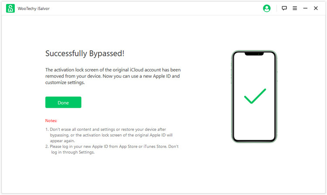Open the feedback speech bubble icon
This screenshot has width=327, height=195.
point(284,8)
